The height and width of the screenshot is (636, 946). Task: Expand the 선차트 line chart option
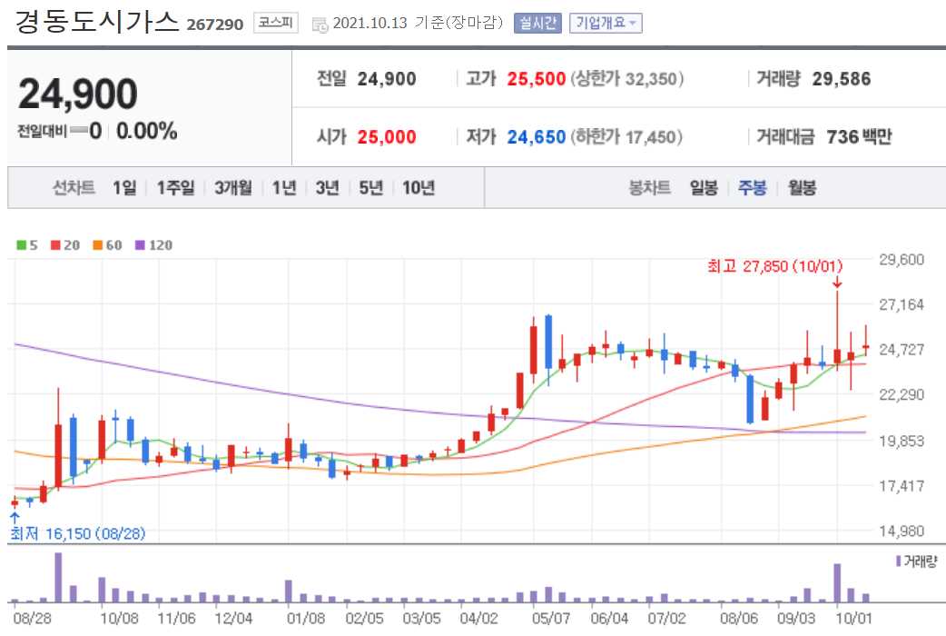tap(75, 188)
